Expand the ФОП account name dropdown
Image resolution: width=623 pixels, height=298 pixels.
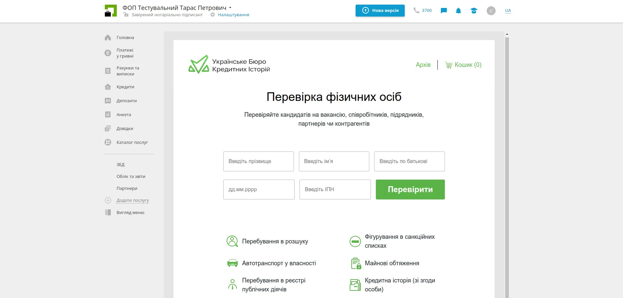(230, 8)
